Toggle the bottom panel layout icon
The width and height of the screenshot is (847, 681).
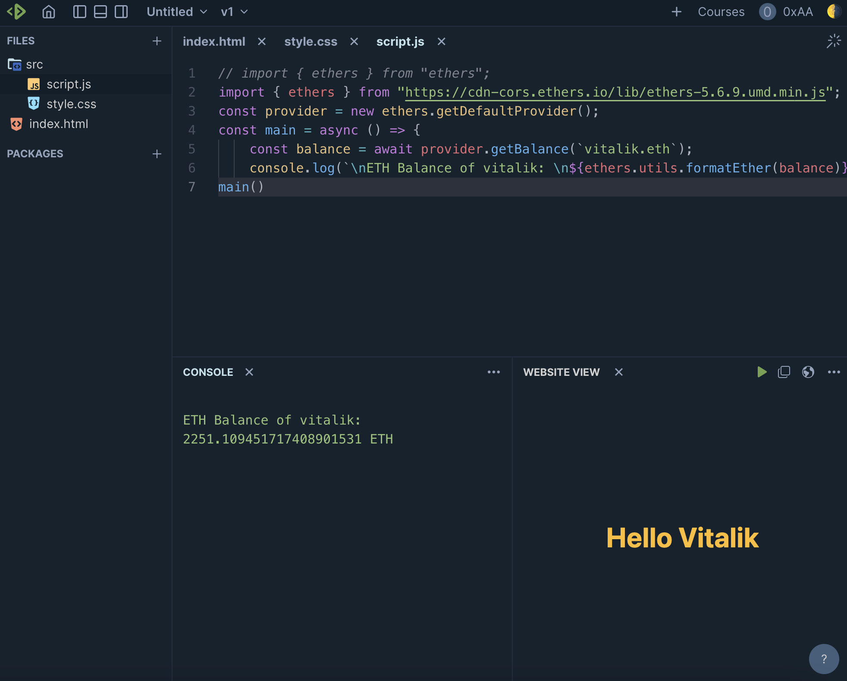click(x=100, y=12)
